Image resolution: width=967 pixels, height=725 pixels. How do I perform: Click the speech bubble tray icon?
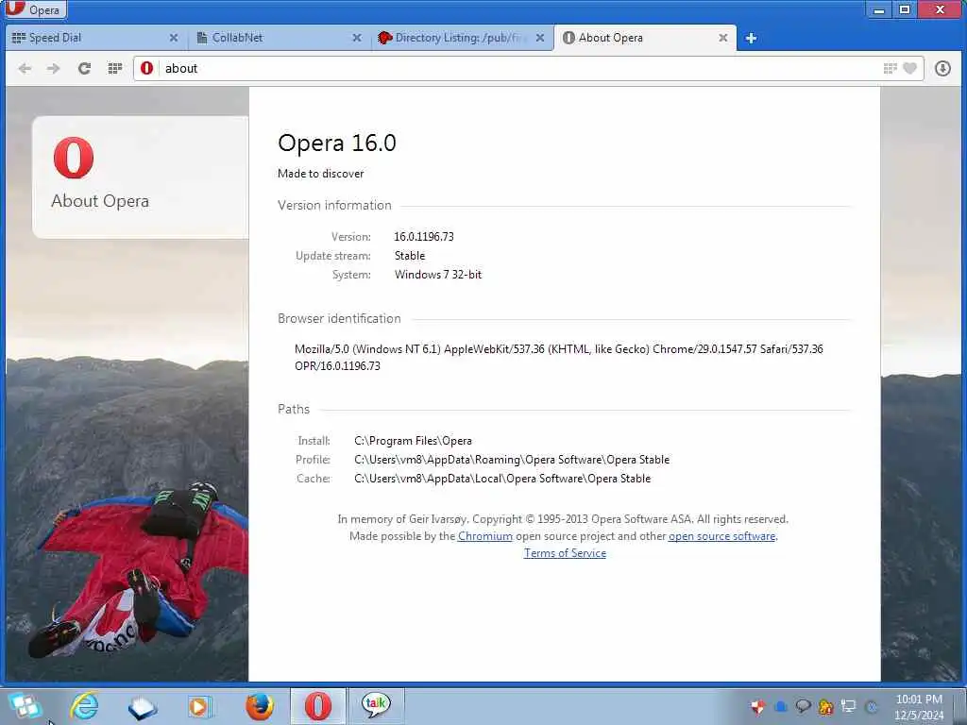click(x=803, y=706)
